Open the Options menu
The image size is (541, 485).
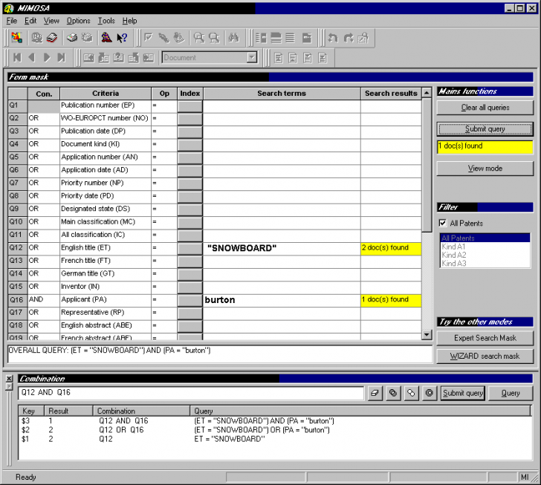78,21
